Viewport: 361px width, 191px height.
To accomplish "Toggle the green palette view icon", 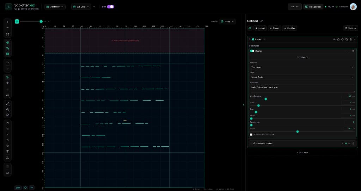I will (x=8, y=43).
